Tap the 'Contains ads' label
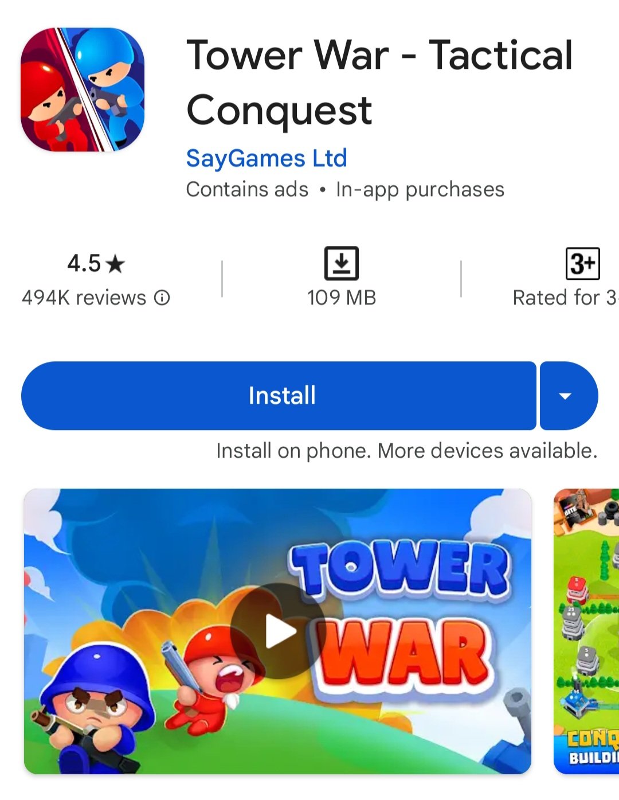This screenshot has height=800, width=619. pos(247,189)
